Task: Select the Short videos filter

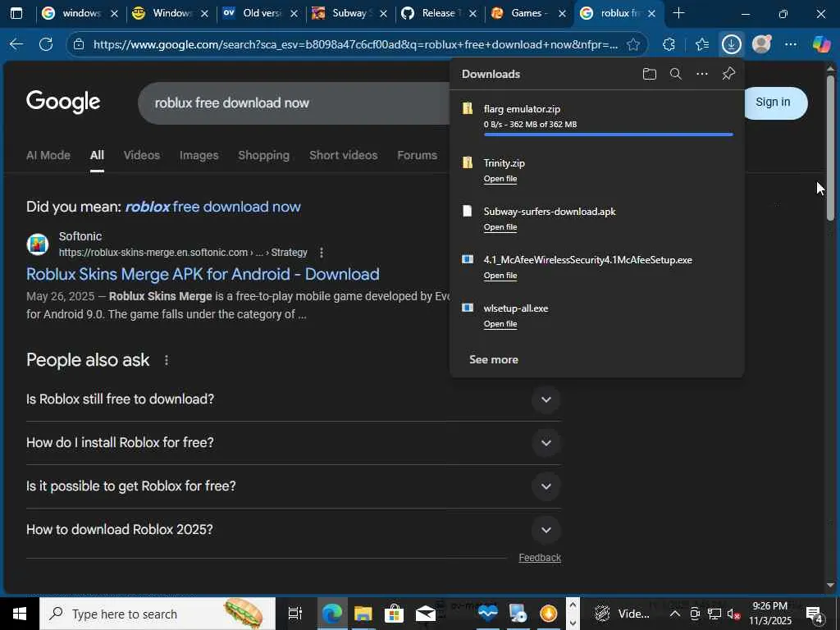Action: tap(343, 155)
